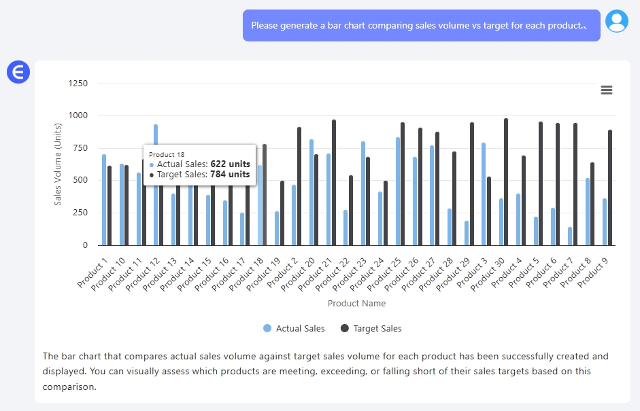
Task: Toggle the Target Sales legend series
Action: tap(371, 329)
